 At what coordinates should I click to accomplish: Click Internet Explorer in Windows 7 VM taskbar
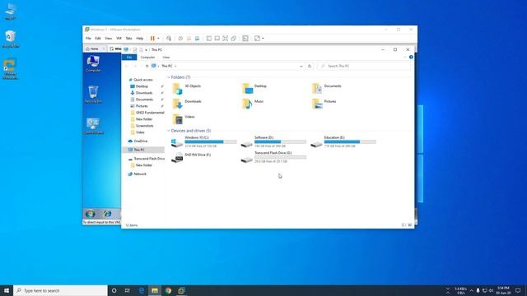pyautogui.click(x=107, y=214)
